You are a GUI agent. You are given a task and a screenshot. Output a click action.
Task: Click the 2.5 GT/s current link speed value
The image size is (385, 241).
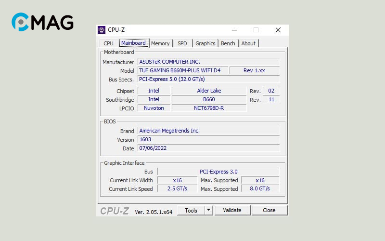coord(177,188)
